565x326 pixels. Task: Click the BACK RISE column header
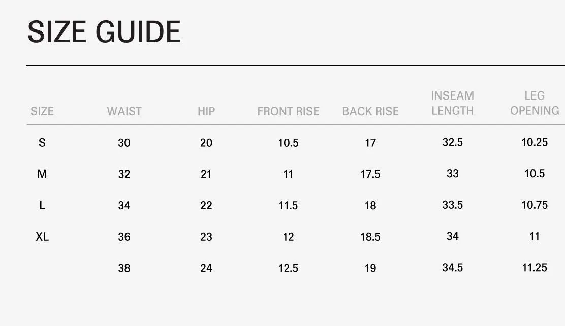point(370,111)
